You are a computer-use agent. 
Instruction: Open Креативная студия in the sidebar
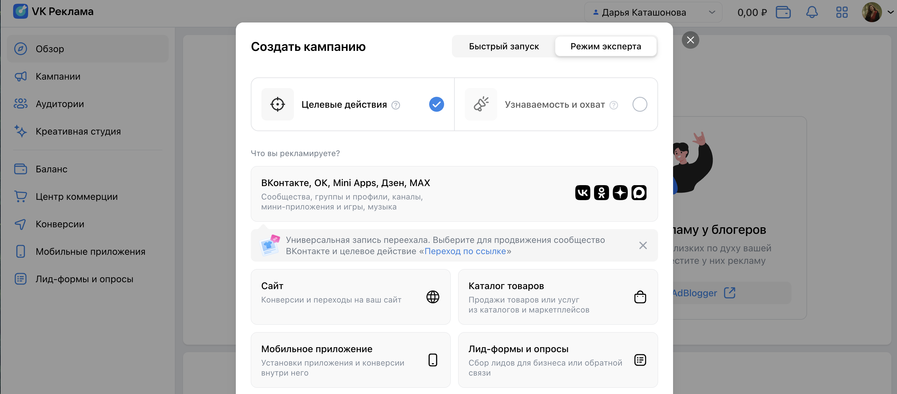[x=88, y=131]
